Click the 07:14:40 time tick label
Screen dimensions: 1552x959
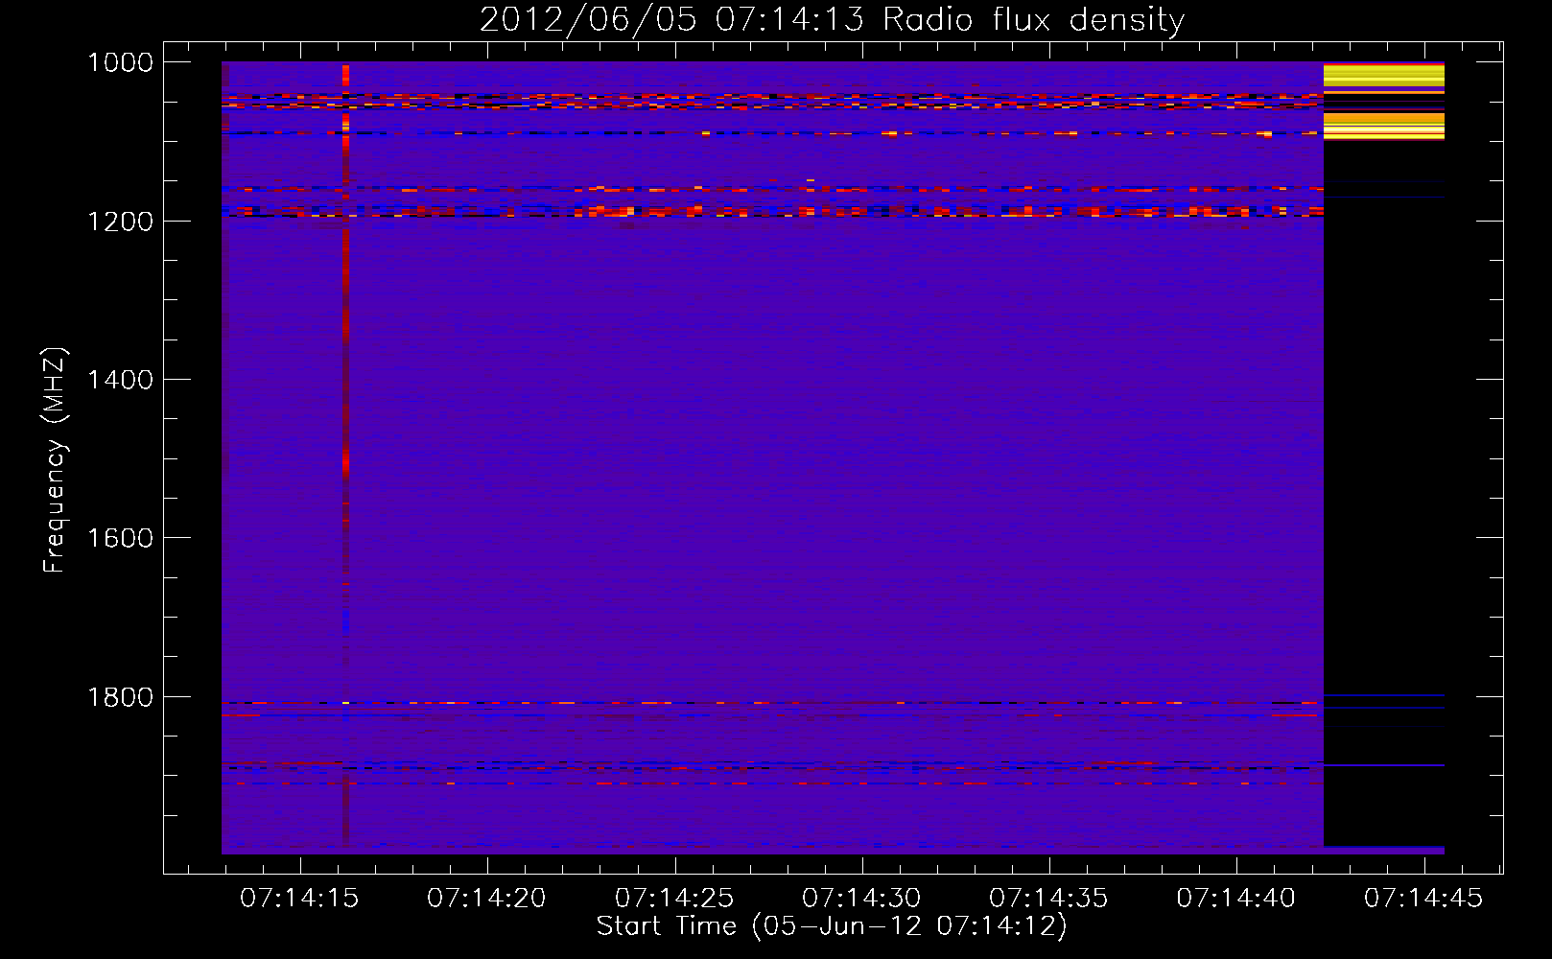[x=1236, y=899]
